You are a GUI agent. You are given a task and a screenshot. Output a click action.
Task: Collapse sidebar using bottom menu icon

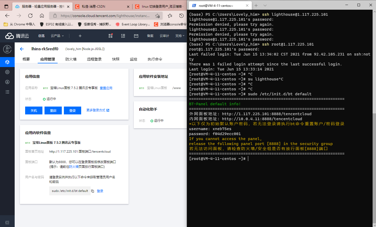[x=7, y=223]
